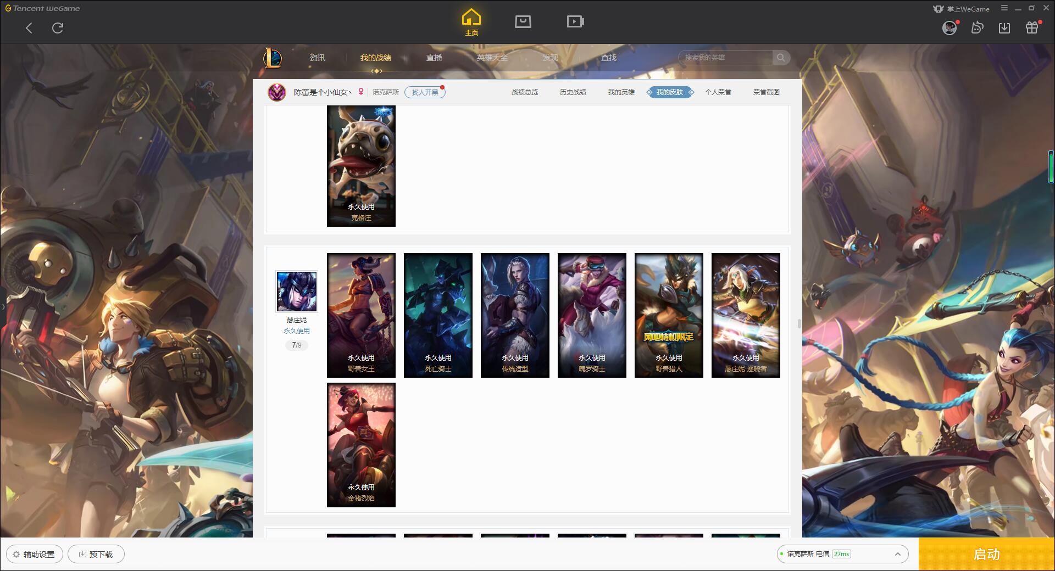1055x571 pixels.
Task: Open the 传统造型 skin card
Action: pyautogui.click(x=515, y=315)
